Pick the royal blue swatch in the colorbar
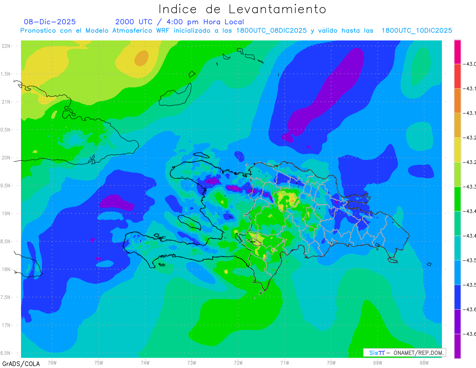The height and width of the screenshot is (368, 476). pyautogui.click(x=457, y=297)
